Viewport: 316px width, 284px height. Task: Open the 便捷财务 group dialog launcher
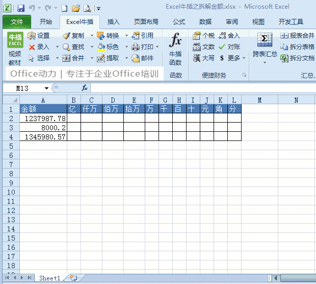point(245,75)
